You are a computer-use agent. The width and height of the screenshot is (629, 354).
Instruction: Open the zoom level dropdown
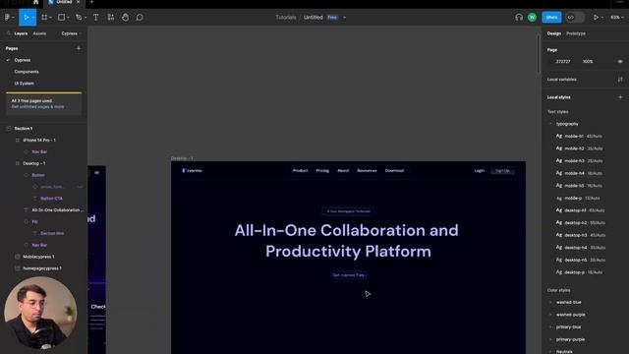616,18
